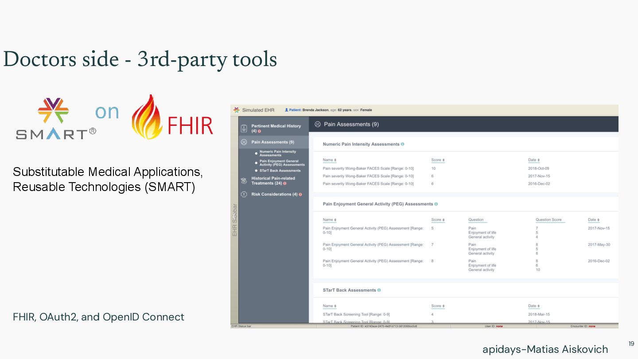This screenshot has width=638, height=359.
Task: Click info icon next to PEG Assessments heading
Action: pos(436,204)
